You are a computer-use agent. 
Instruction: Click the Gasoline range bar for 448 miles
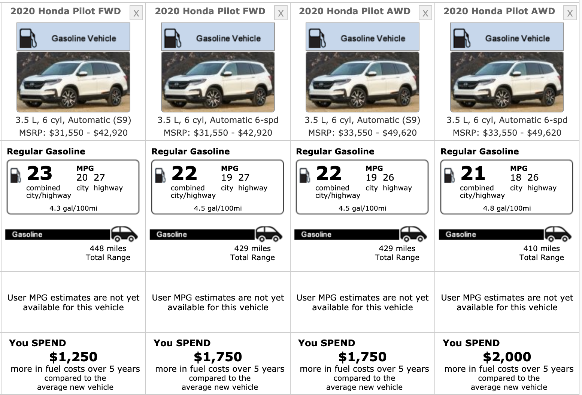tap(58, 235)
